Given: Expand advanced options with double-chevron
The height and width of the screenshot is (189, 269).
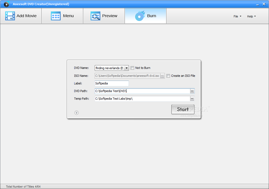Looking at the screenshot, I should [x=76, y=113].
